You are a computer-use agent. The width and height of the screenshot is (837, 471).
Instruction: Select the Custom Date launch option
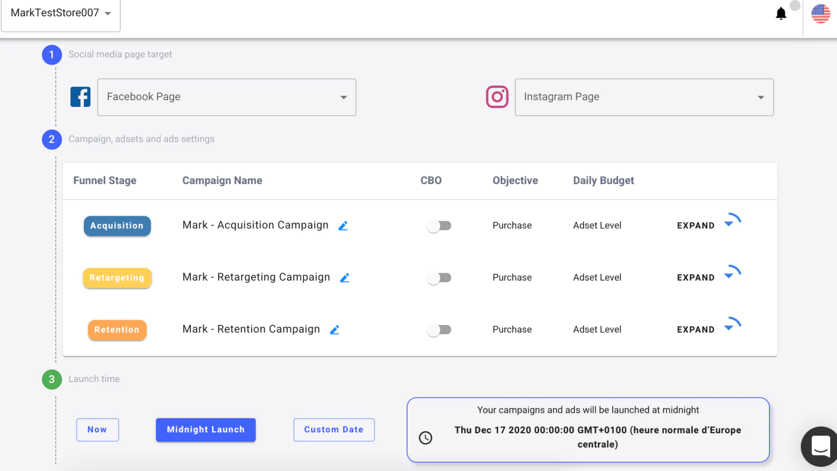pos(334,430)
